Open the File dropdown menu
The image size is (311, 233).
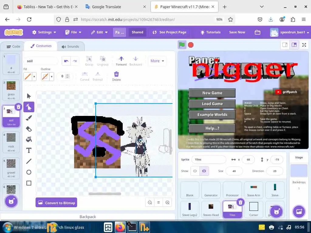pos(73,32)
